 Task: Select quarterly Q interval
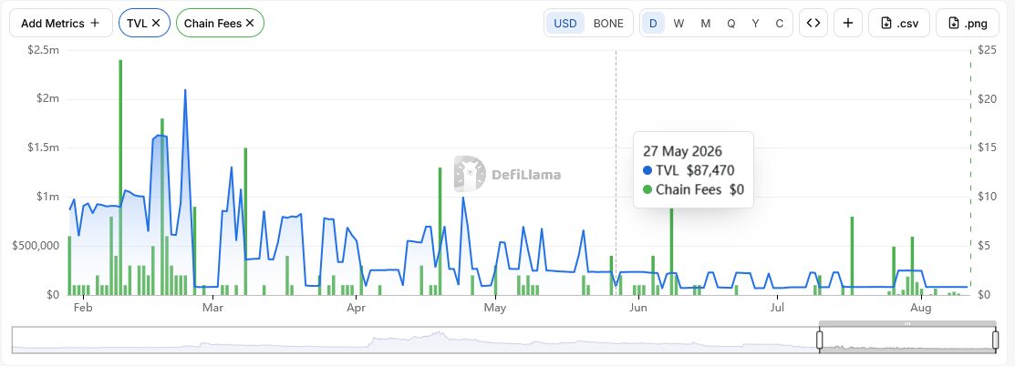(730, 24)
